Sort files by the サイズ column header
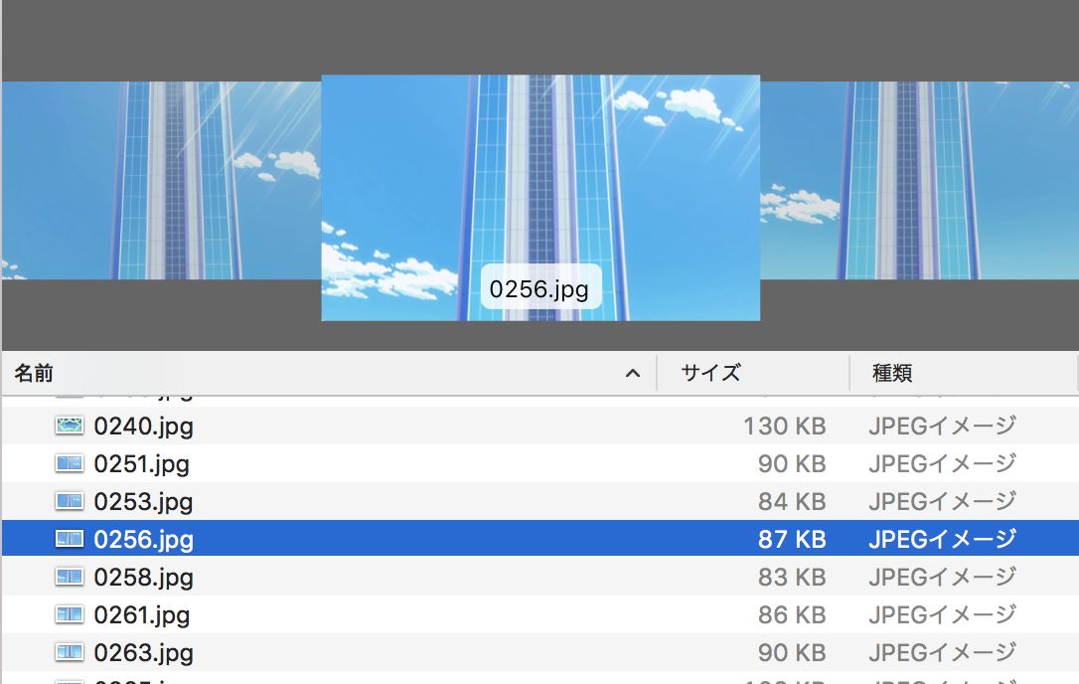The width and height of the screenshot is (1079, 684). [711, 374]
